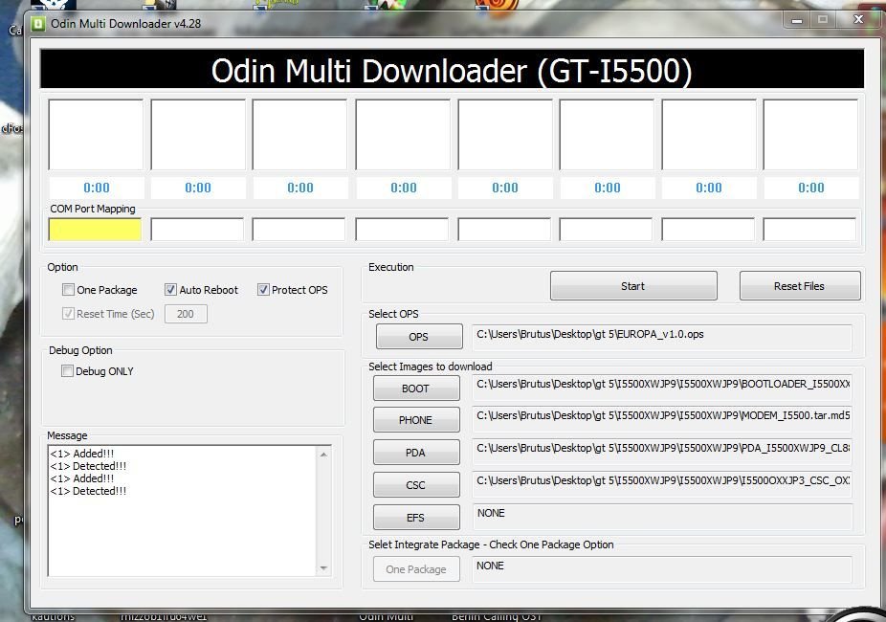Click the greyed One Package button beside NONE
This screenshot has width=886, height=622.
tap(416, 569)
